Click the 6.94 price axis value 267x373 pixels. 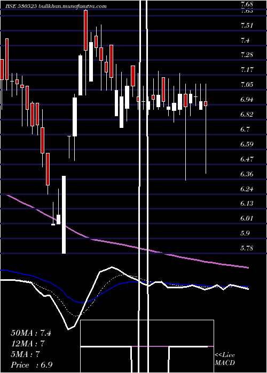[247, 100]
